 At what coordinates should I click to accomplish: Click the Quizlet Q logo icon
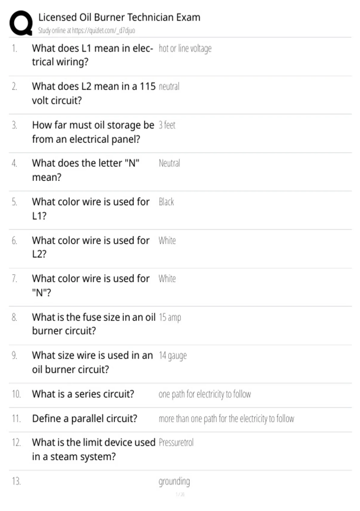[x=21, y=23]
